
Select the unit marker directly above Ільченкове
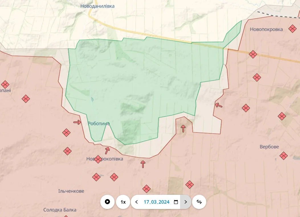tap(96, 177)
